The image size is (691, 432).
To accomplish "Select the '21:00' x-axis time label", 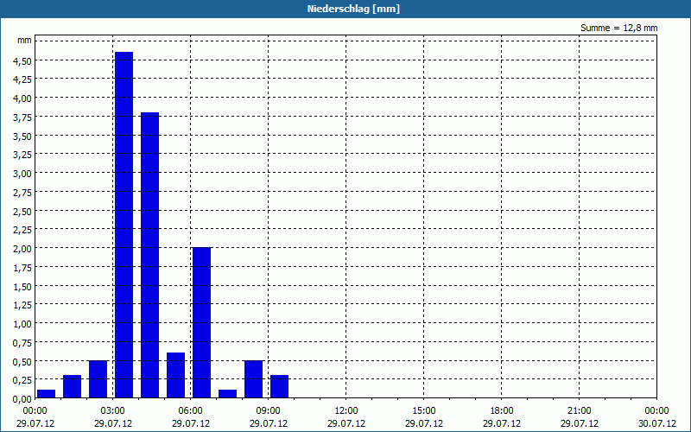I will coord(579,411).
